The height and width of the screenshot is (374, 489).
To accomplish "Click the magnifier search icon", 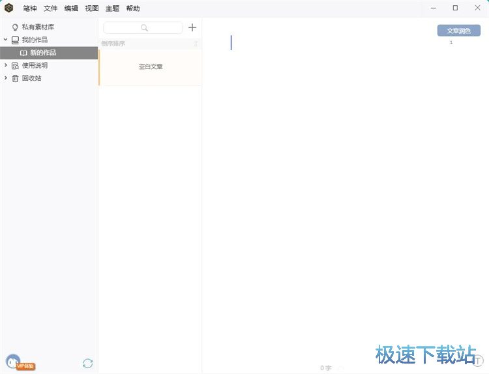I will coord(144,28).
